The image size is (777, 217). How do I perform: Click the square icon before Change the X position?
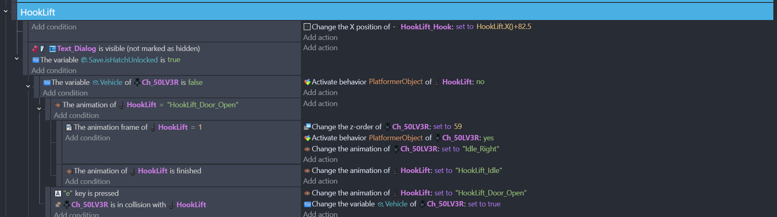(x=307, y=27)
